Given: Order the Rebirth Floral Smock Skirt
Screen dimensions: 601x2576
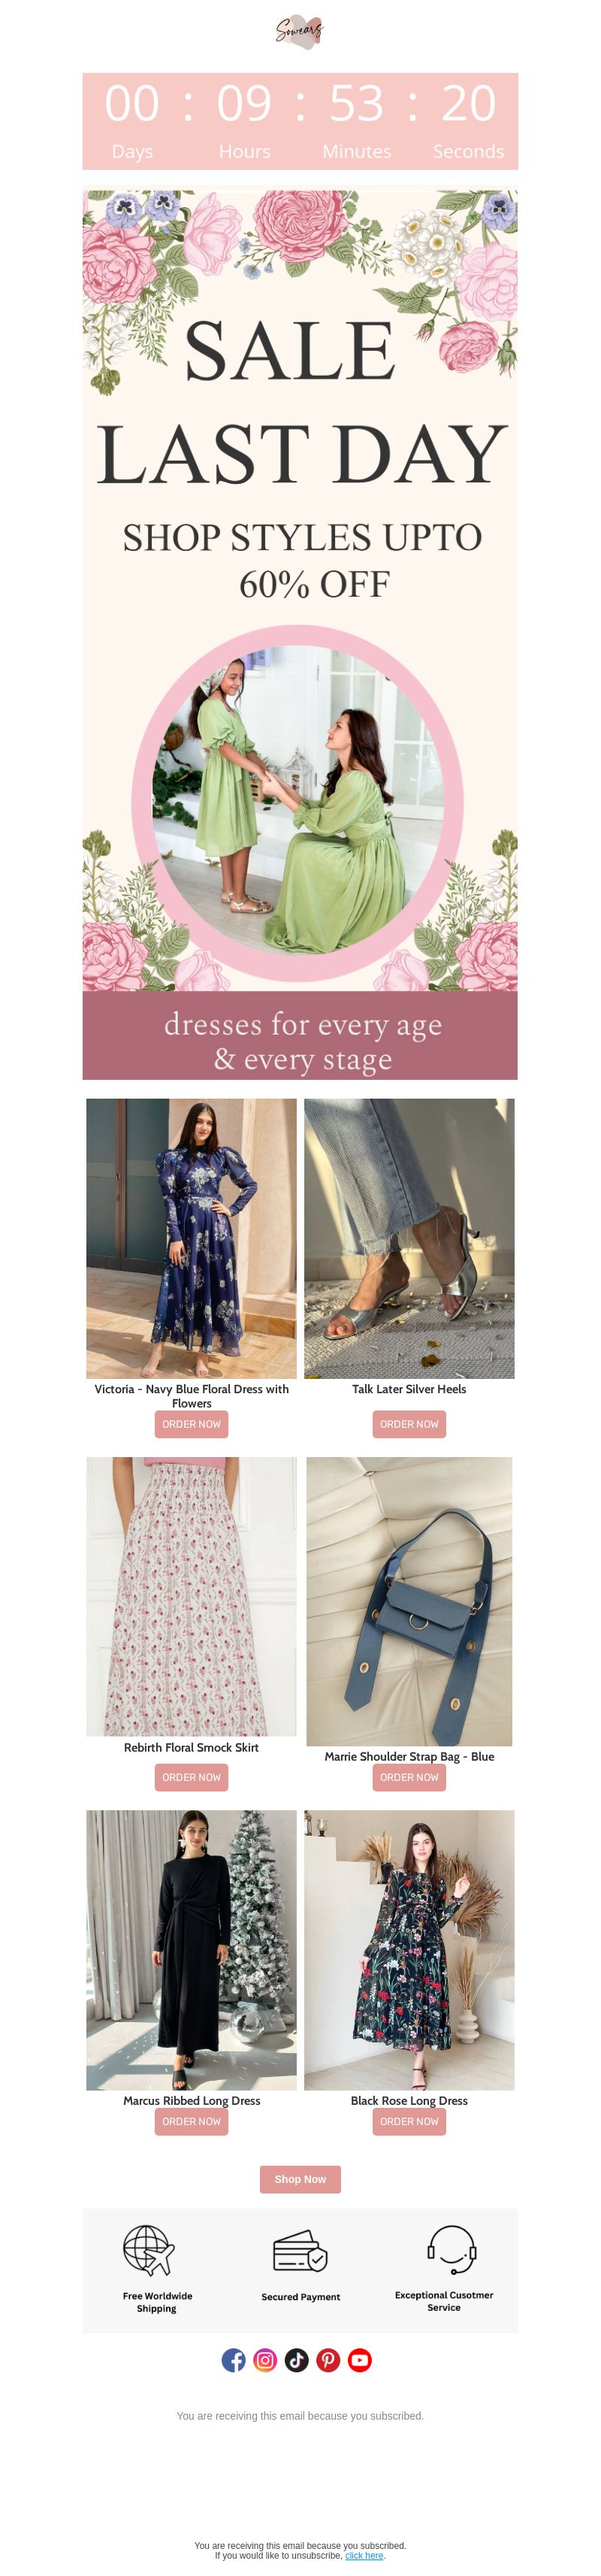Looking at the screenshot, I should [191, 1777].
